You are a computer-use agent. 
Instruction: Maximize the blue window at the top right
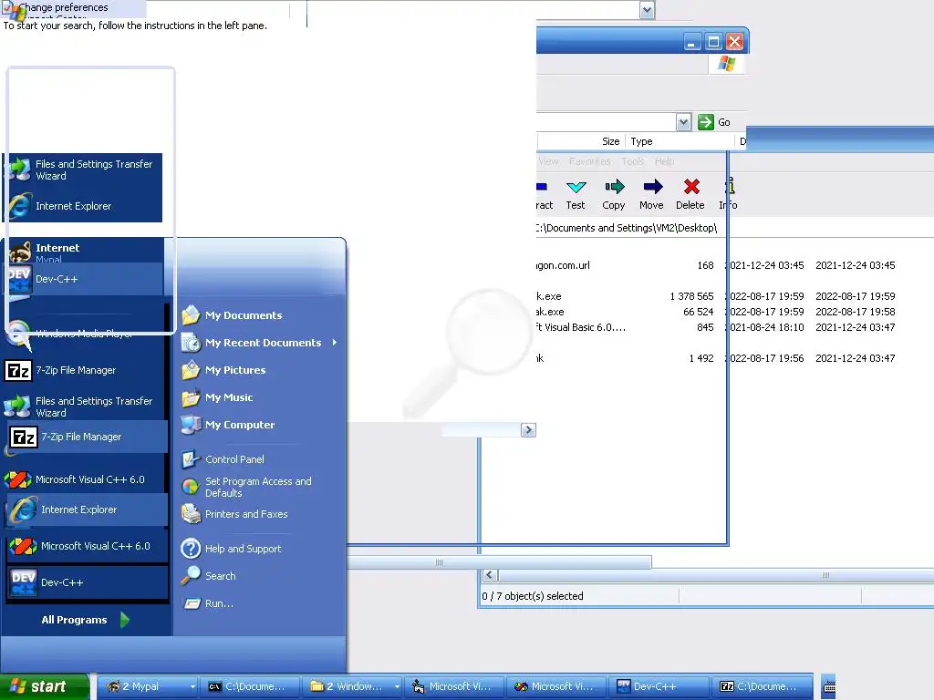click(x=713, y=42)
